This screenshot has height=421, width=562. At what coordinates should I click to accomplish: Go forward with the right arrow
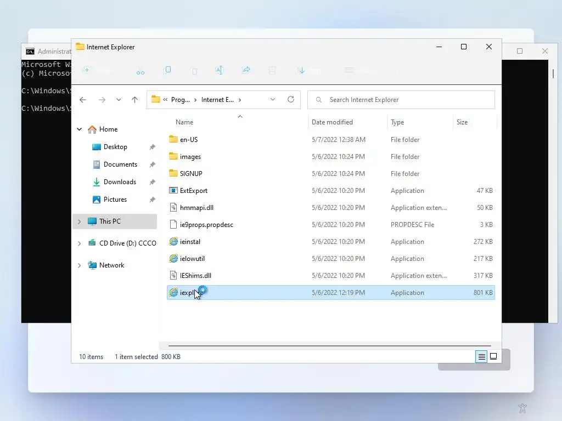point(102,100)
